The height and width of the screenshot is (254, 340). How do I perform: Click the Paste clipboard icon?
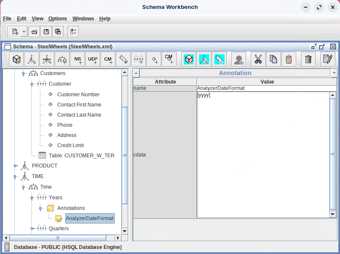(x=289, y=60)
